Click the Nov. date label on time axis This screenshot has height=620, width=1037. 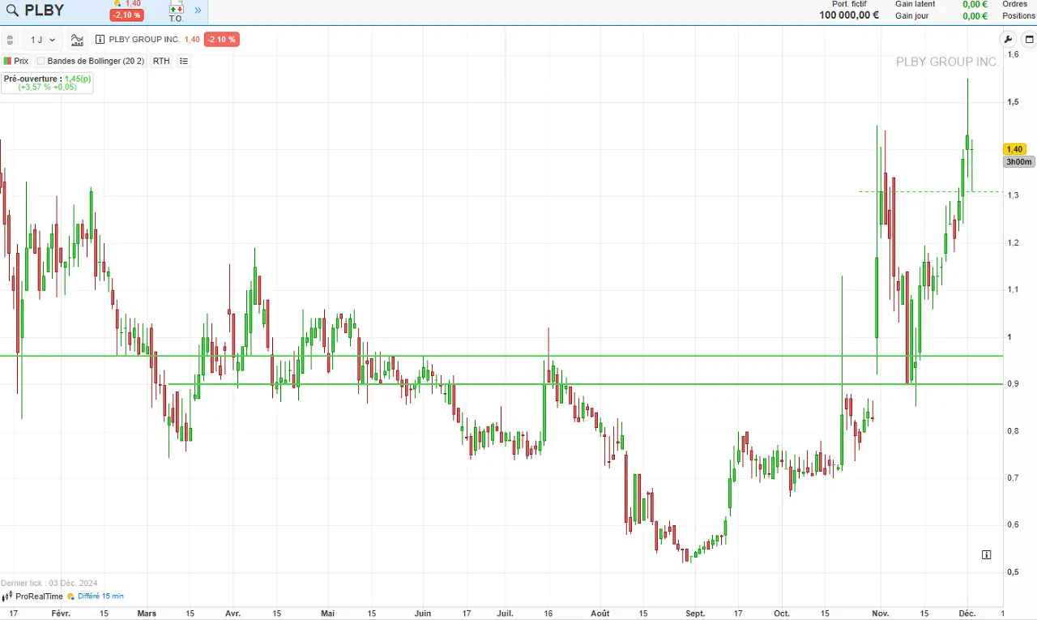tap(880, 614)
